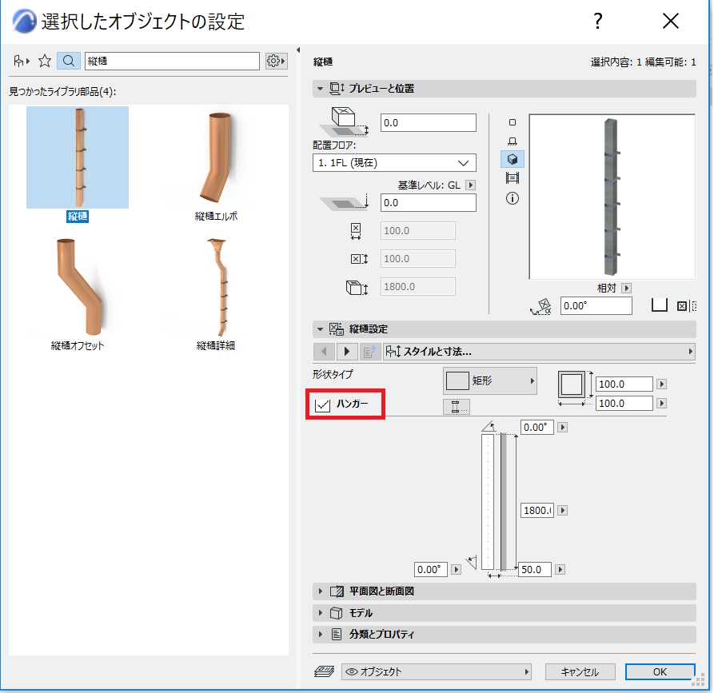Click the pipe length field 1800

click(x=537, y=511)
